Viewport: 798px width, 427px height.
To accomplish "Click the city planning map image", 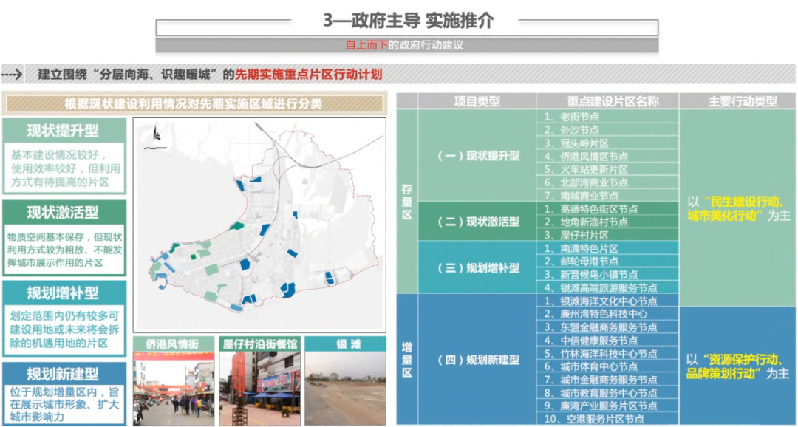I will coord(259,225).
